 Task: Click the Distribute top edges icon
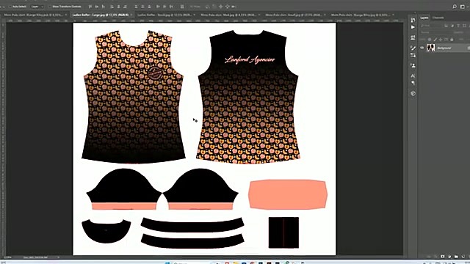click(136, 7)
